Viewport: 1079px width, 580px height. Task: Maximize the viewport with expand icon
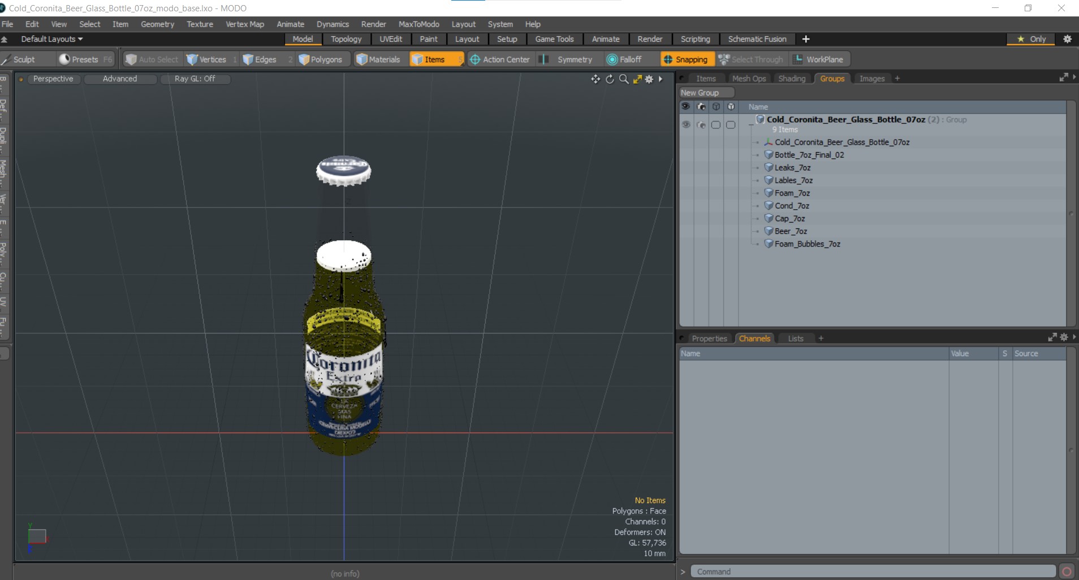click(x=637, y=79)
